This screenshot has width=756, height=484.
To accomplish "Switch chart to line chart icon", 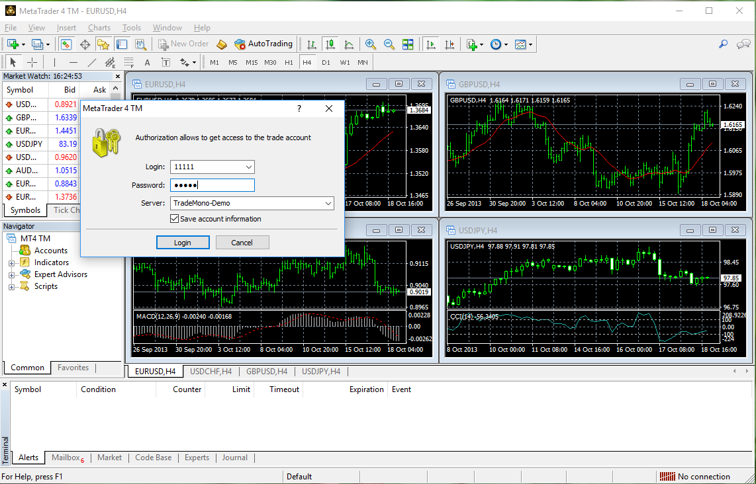I will [x=349, y=44].
